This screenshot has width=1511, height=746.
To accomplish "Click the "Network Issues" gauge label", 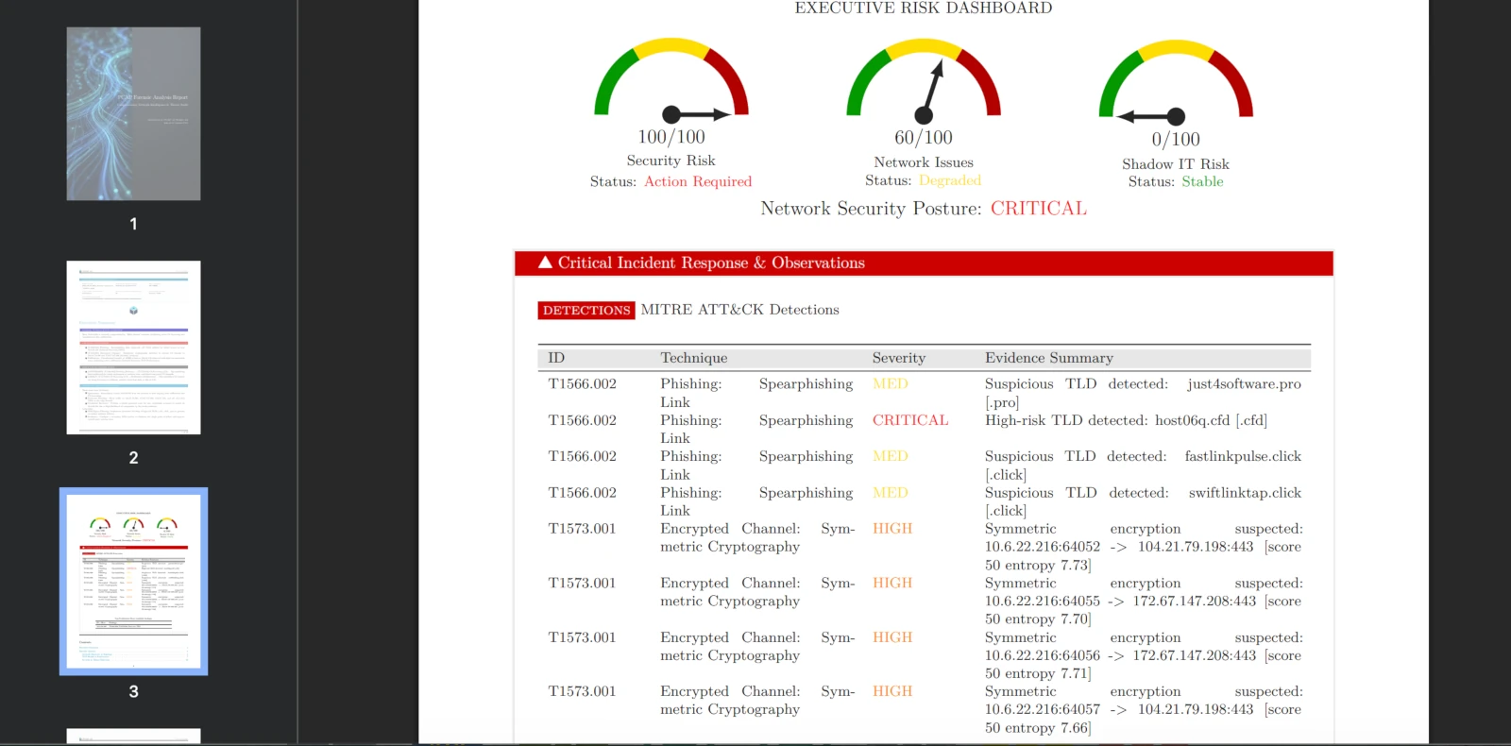I will (924, 162).
